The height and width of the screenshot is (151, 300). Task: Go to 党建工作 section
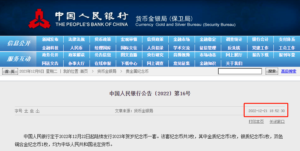[x=260, y=48]
